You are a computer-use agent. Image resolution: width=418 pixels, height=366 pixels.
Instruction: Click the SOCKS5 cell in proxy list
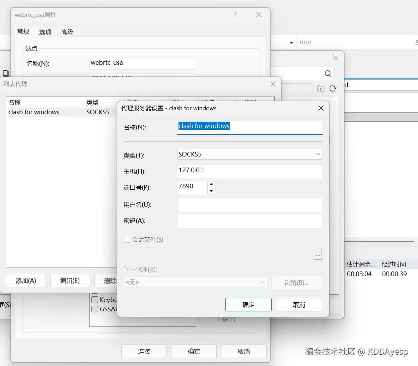98,112
